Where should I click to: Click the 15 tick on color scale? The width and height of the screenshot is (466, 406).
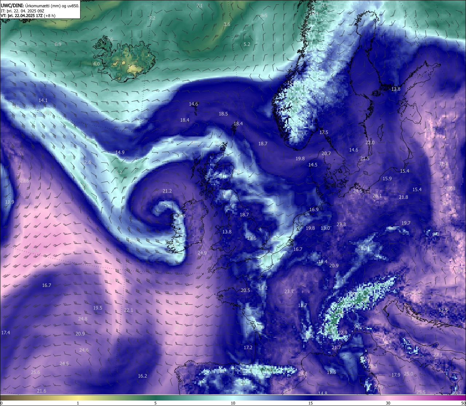311,403
